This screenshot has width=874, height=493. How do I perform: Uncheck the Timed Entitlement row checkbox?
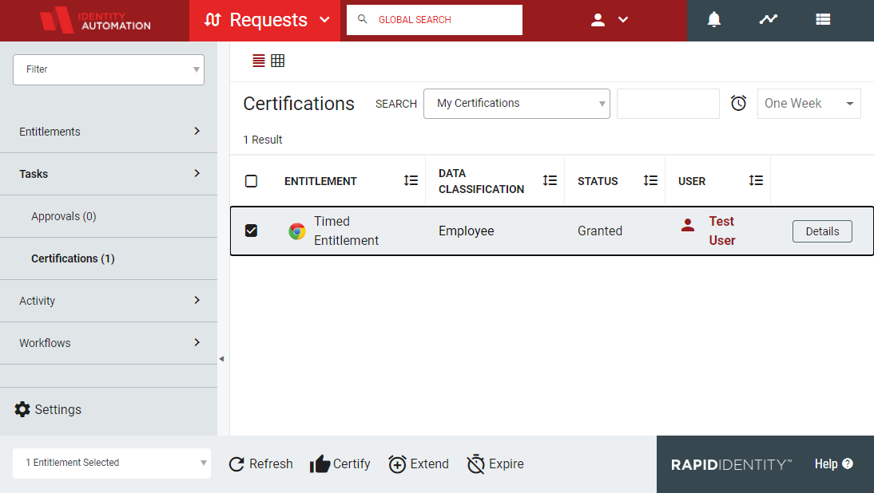tap(252, 231)
